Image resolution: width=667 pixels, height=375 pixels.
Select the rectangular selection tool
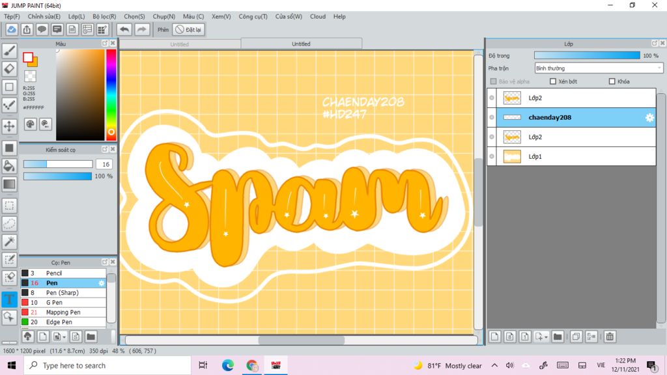click(x=9, y=206)
